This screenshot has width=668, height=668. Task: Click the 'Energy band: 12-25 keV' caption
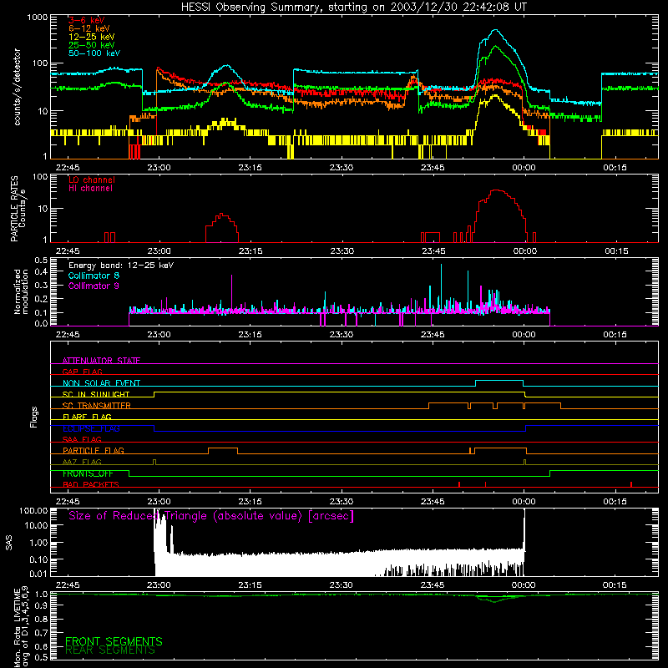click(121, 266)
